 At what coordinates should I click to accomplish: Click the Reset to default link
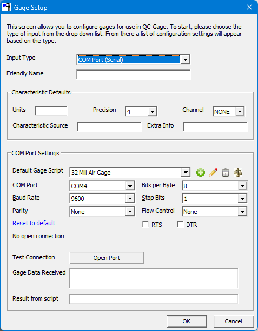[34, 223]
